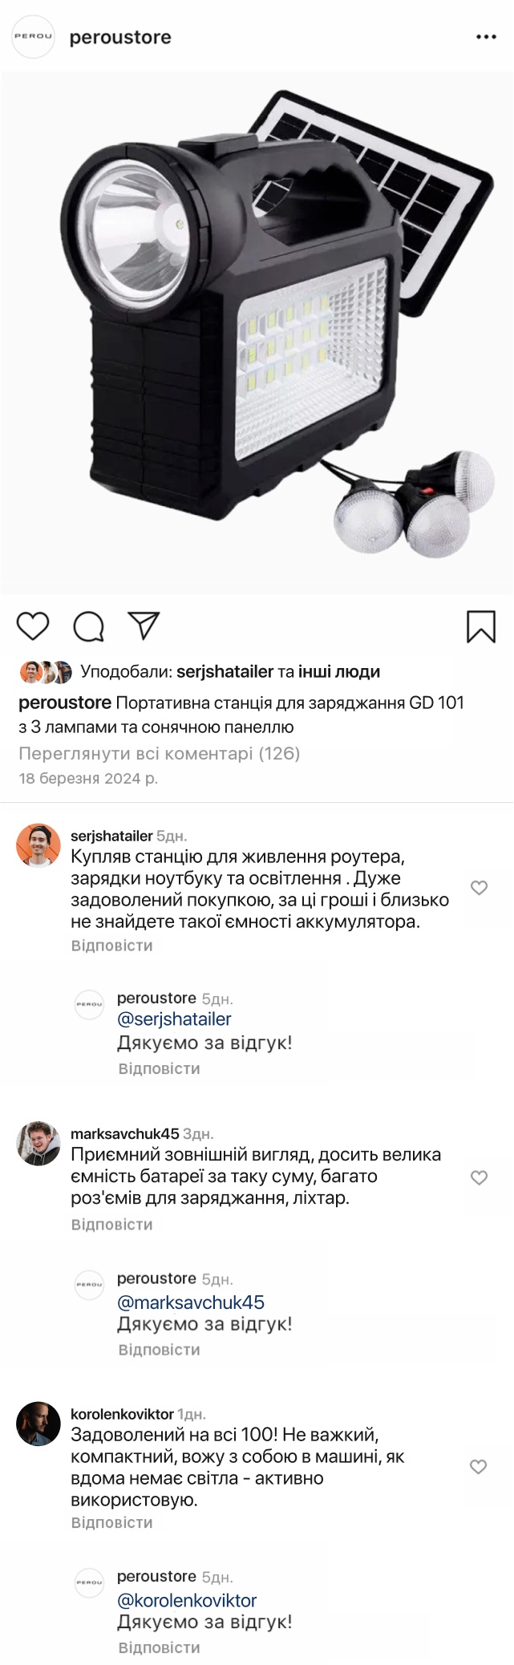Open the @korolenkoviktor mention link
Viewport: 514px width, 1665px height.
(187, 1600)
